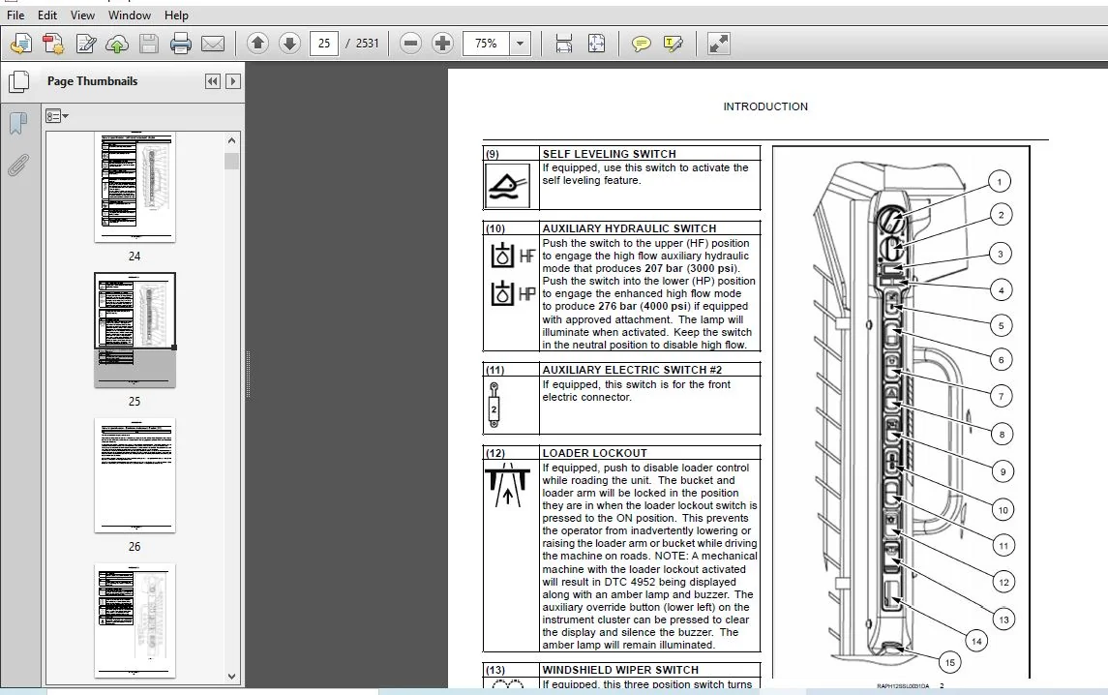Click the Open file toolbar icon
Screen dimensions: 1108x695
click(x=21, y=44)
